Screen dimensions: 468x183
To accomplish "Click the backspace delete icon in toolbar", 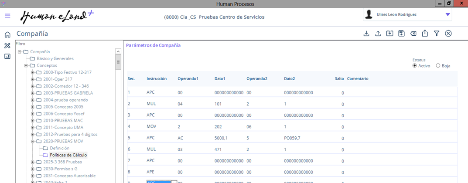I will coord(413,34).
